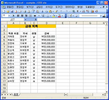Click the AutoSum sigma icon
109x100 pixels.
point(78,11)
